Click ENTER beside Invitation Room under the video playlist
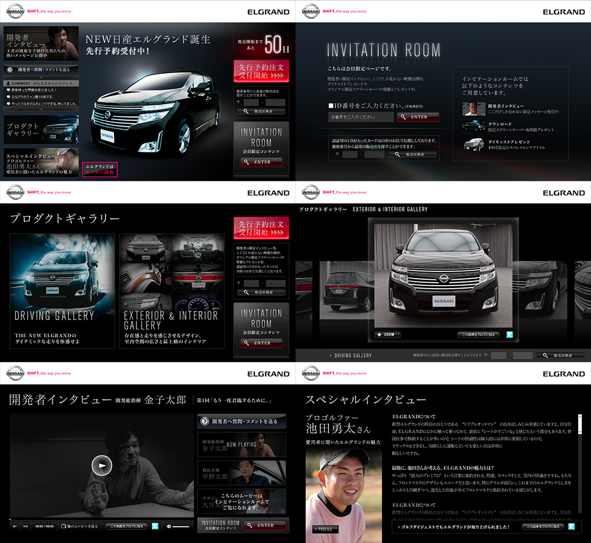 (x=264, y=525)
